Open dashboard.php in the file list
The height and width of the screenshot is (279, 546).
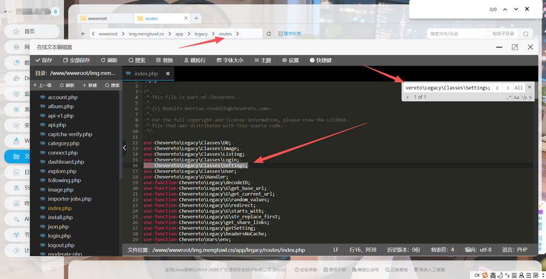(x=66, y=162)
